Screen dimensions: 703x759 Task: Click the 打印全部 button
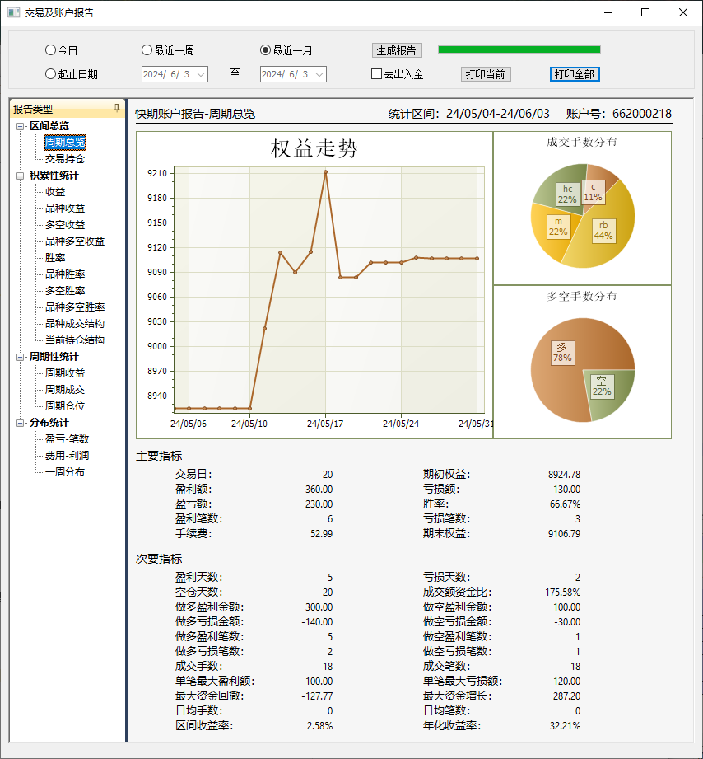(x=575, y=74)
